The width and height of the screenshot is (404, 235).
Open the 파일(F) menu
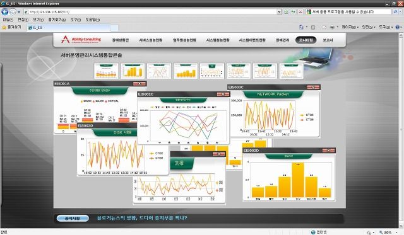pos(8,20)
